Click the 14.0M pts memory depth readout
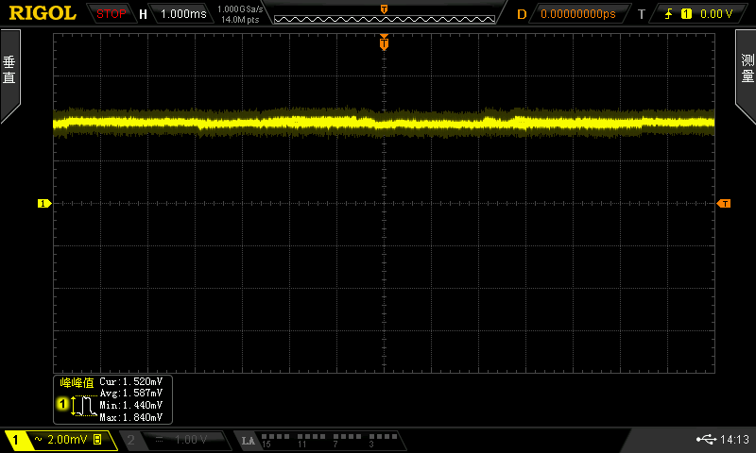This screenshot has height=453, width=756. point(240,20)
